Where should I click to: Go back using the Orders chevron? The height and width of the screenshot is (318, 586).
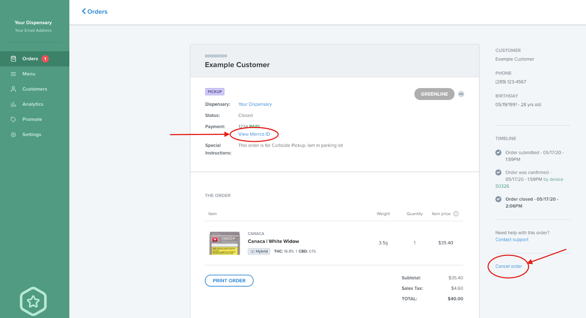click(84, 11)
